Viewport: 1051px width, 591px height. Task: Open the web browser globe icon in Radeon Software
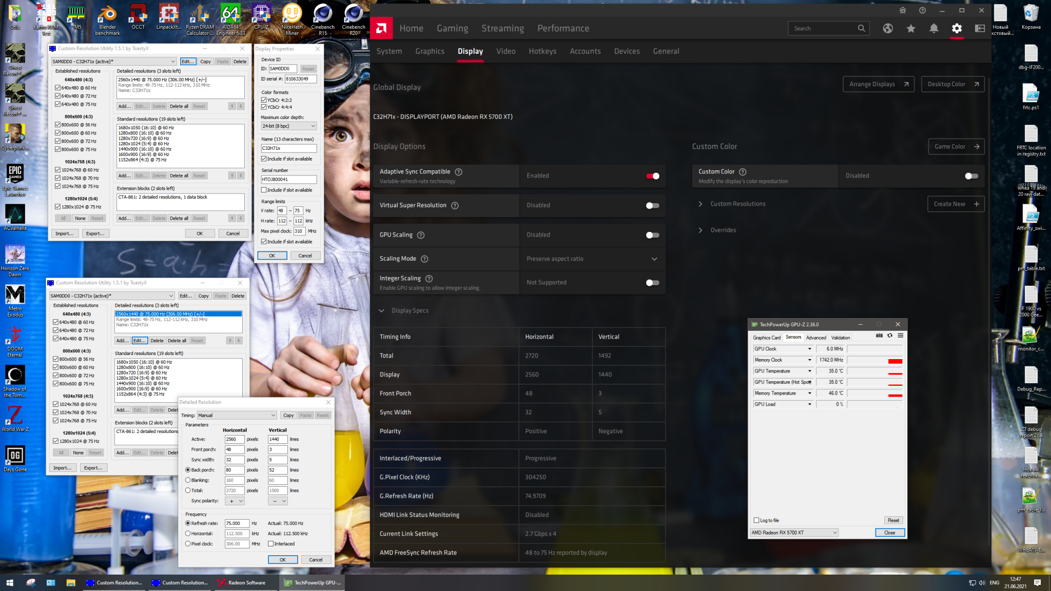point(888,29)
